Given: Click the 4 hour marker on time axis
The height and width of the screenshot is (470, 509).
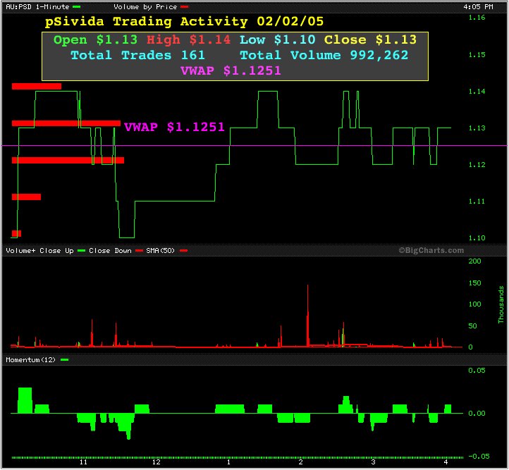Looking at the screenshot, I should point(446,462).
